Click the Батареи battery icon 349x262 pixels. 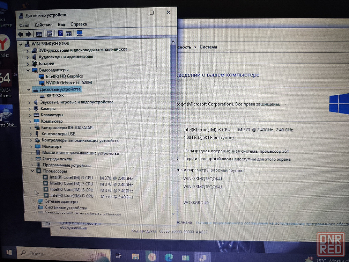[x=34, y=64]
